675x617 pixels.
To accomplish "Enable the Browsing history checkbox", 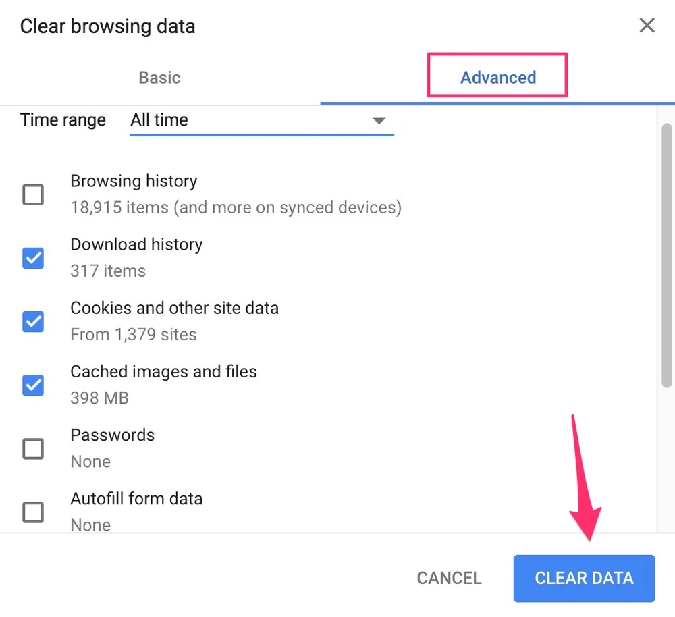I will tap(33, 195).
